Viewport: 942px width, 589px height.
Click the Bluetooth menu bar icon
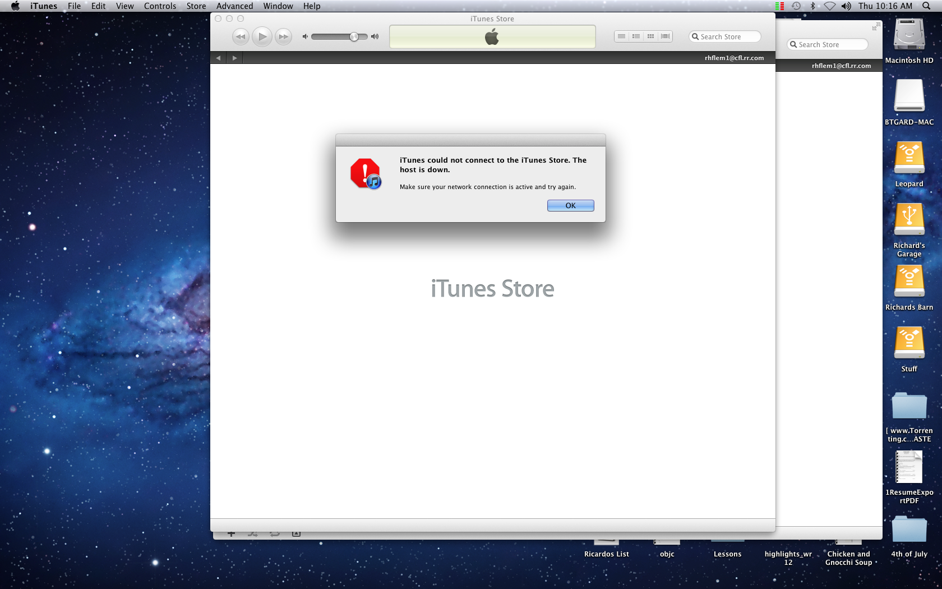812,6
